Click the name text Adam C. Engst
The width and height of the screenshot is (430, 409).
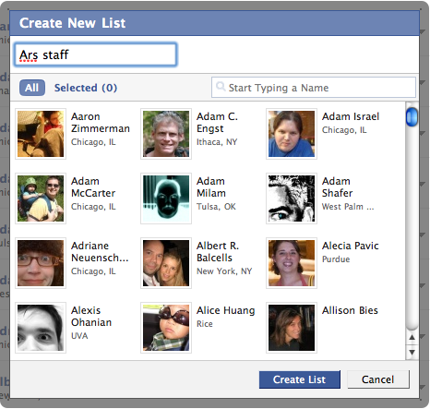(x=217, y=123)
